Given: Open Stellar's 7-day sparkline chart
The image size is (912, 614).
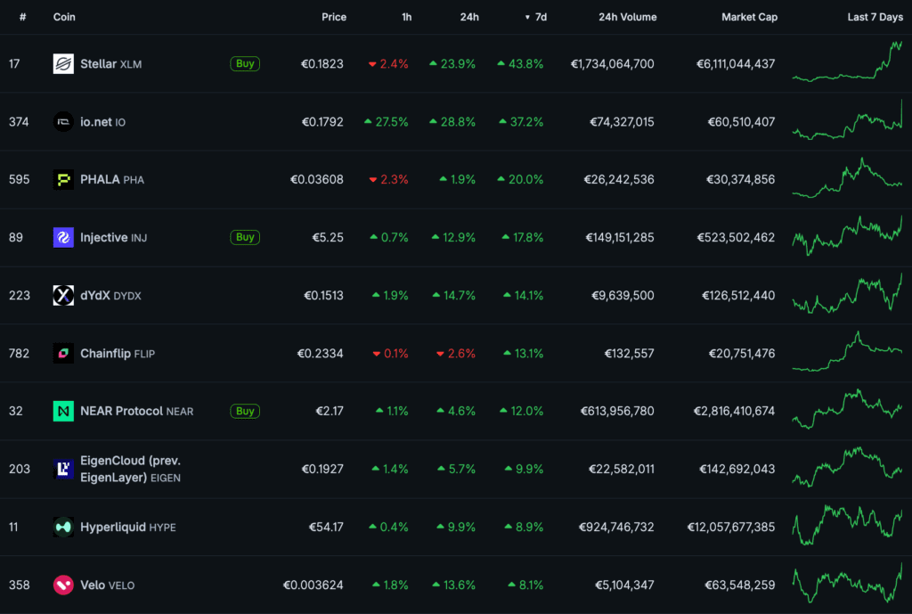Looking at the screenshot, I should pyautogui.click(x=848, y=62).
